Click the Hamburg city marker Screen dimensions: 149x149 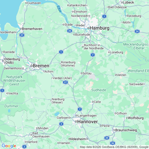[x=88, y=28]
